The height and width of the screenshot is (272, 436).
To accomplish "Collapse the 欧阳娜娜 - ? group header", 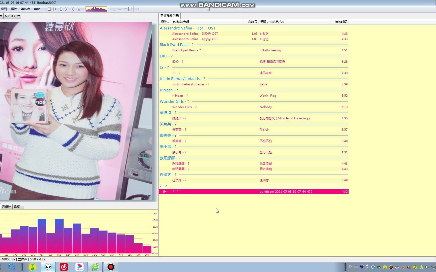I will tap(254, 158).
